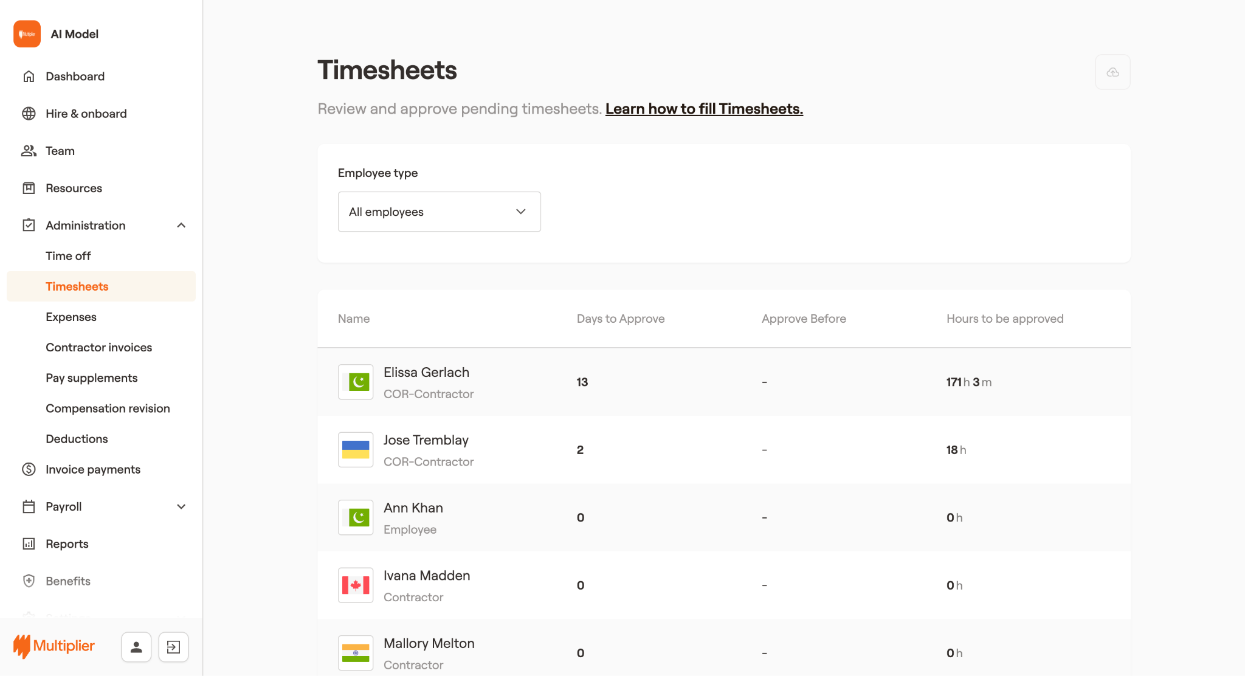
Task: Open user profile icon button
Action: (x=136, y=647)
